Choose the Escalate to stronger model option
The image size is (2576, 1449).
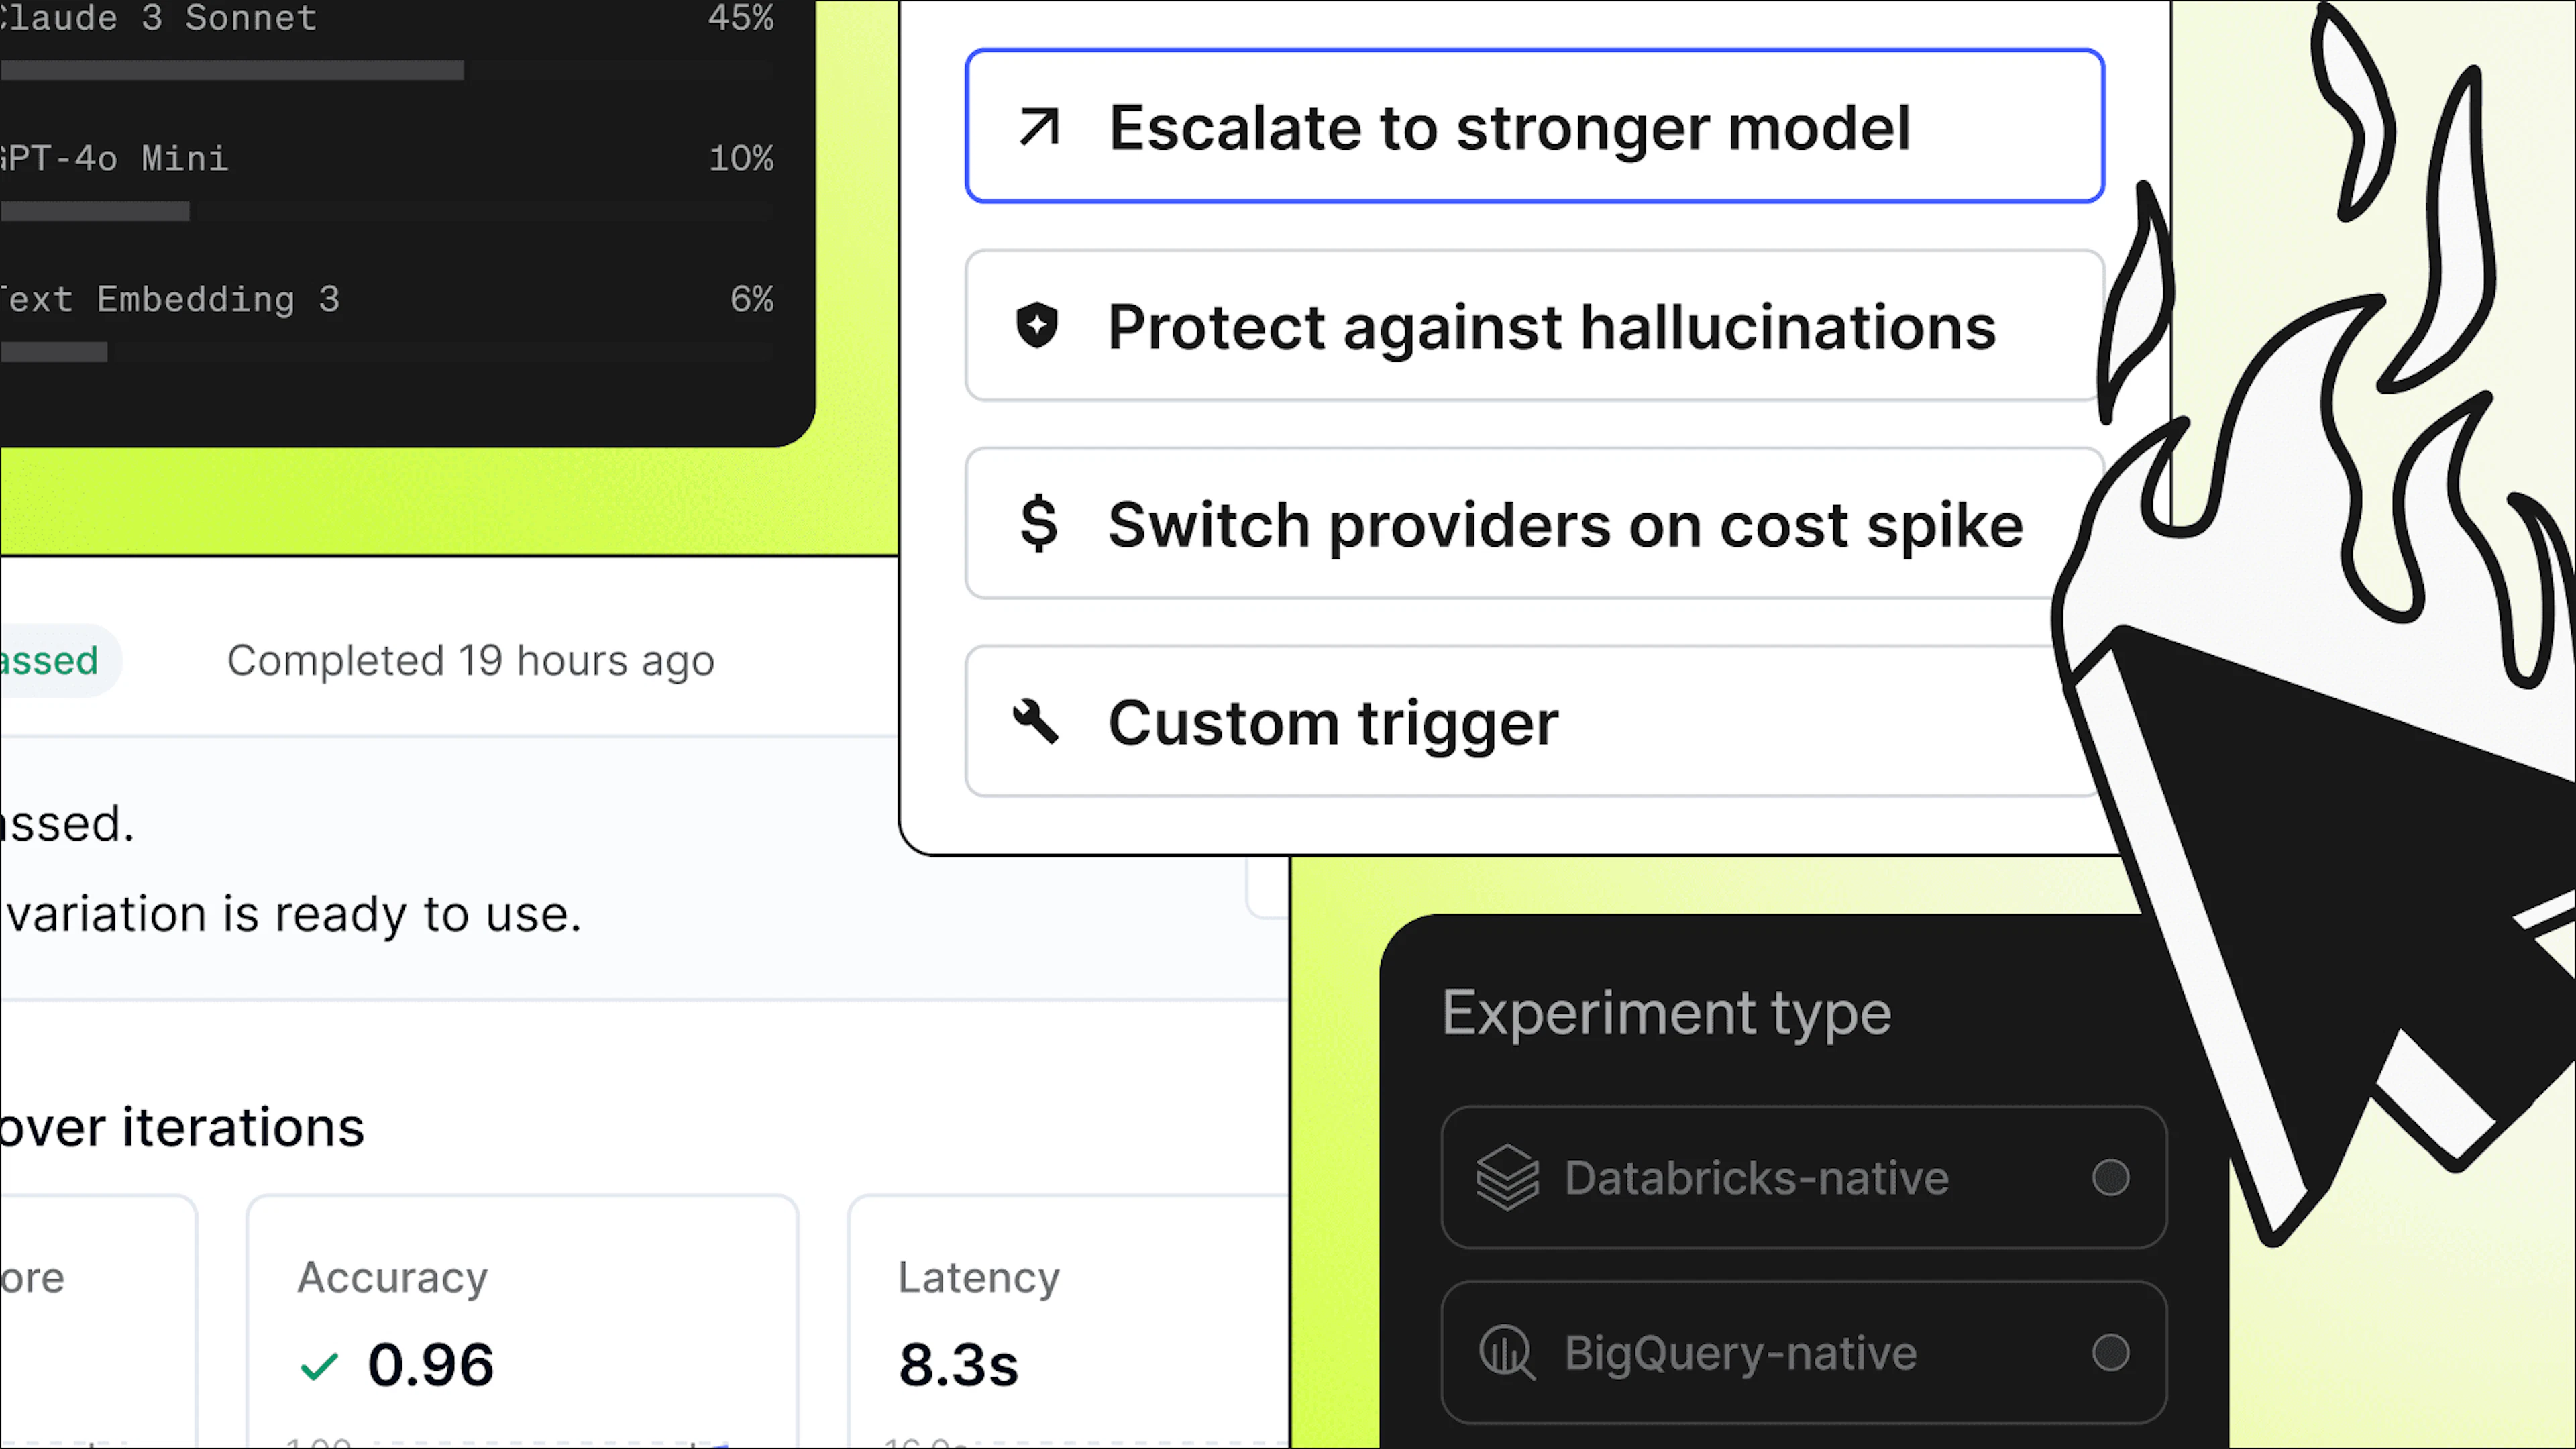1535,126
